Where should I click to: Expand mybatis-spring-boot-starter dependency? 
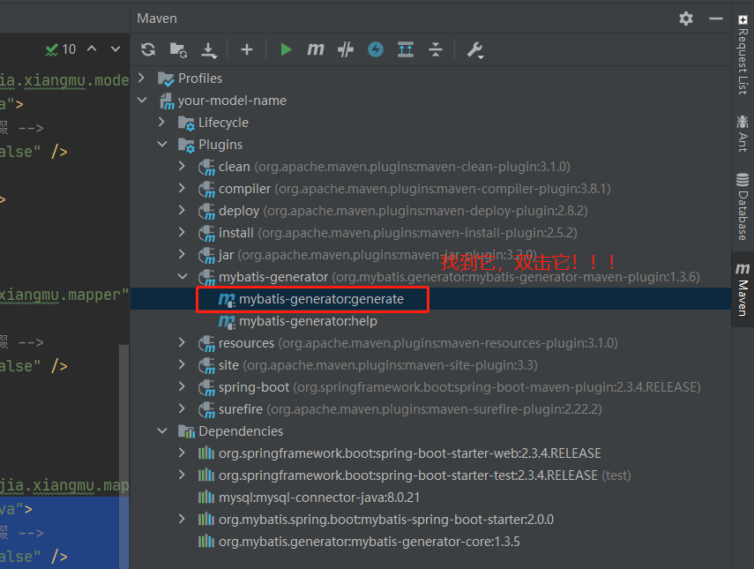(x=182, y=519)
